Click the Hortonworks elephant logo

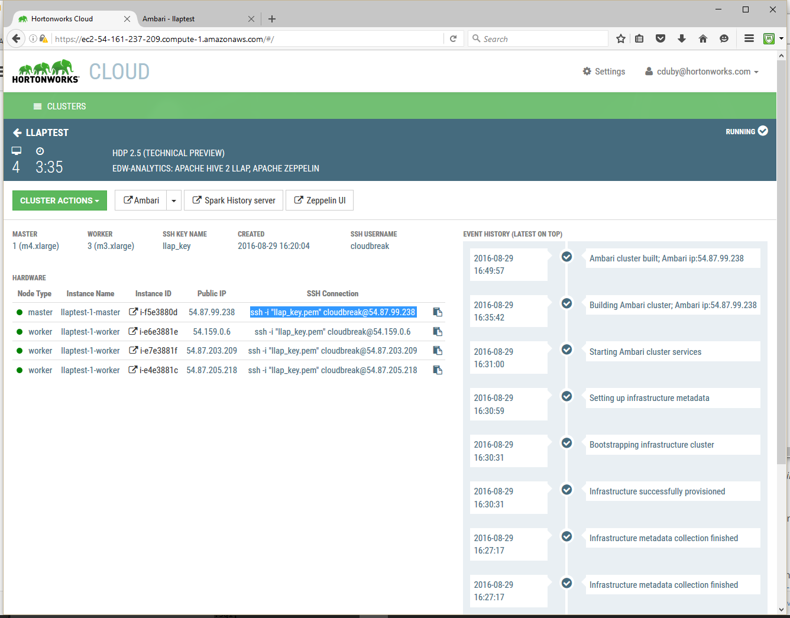[x=46, y=68]
